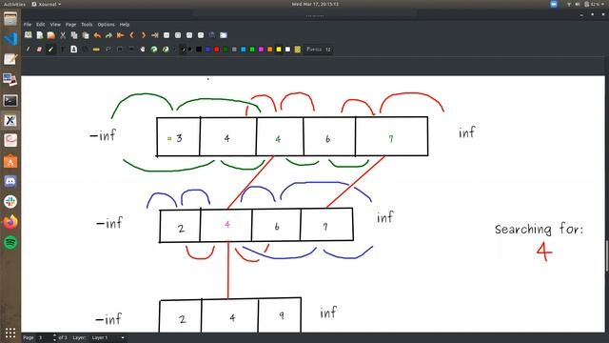Select the Insert image tool
This screenshot has height=343, width=609.
73,50
